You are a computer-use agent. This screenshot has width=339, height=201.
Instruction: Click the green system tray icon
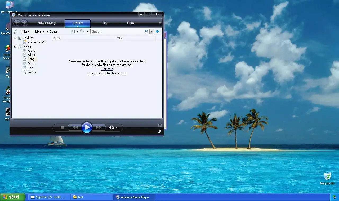335,197
